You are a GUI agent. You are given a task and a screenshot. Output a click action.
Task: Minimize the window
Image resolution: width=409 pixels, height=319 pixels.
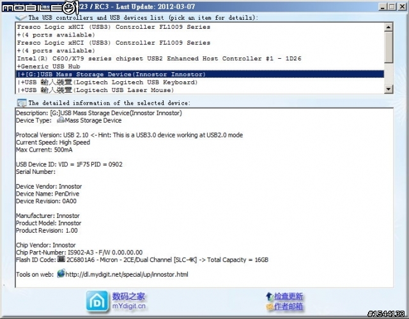point(382,6)
